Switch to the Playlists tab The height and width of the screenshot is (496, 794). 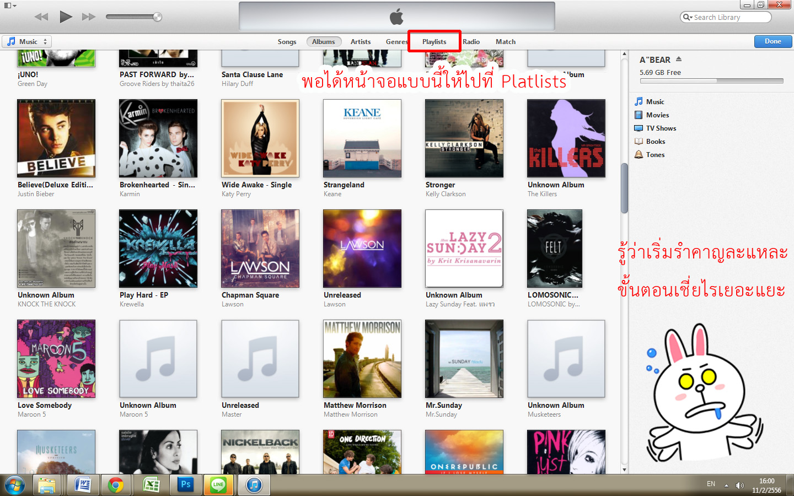point(434,42)
